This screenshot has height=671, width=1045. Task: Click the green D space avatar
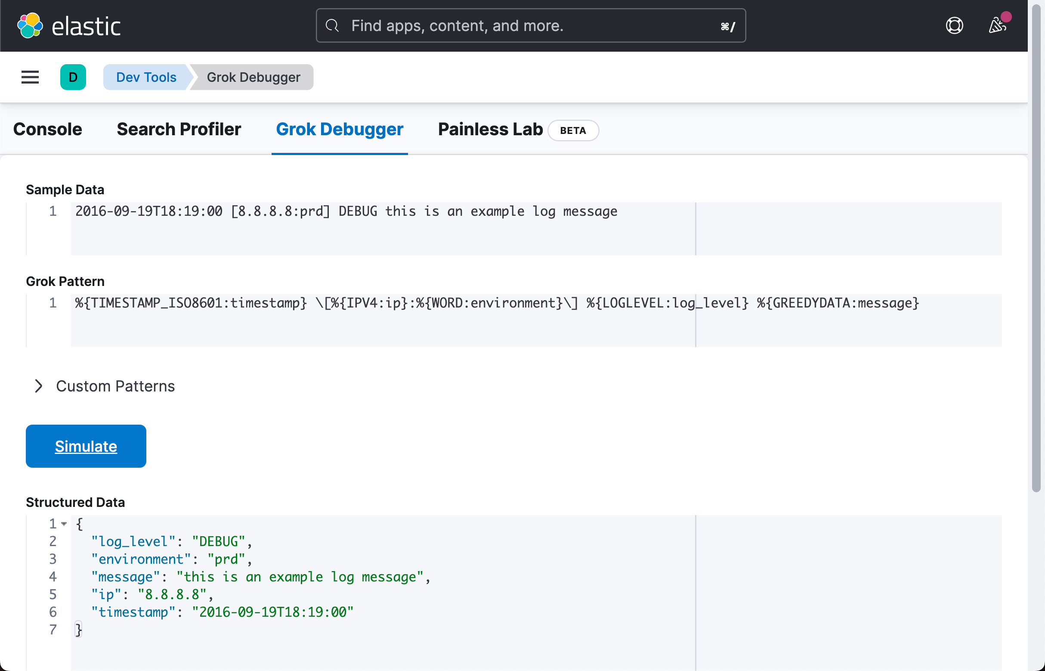point(73,77)
